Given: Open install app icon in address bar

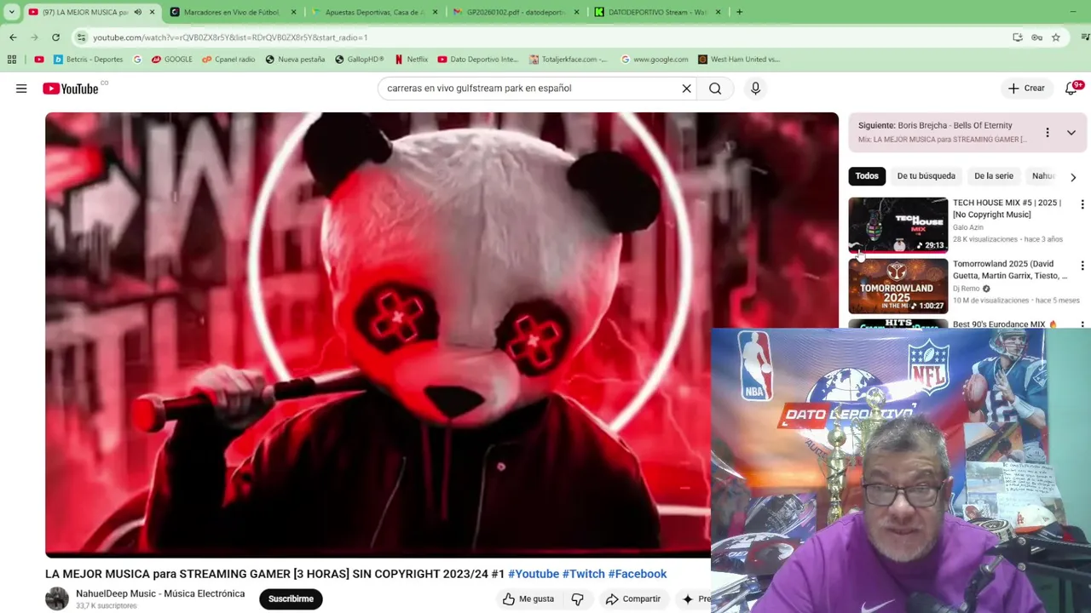Looking at the screenshot, I should (x=1018, y=37).
